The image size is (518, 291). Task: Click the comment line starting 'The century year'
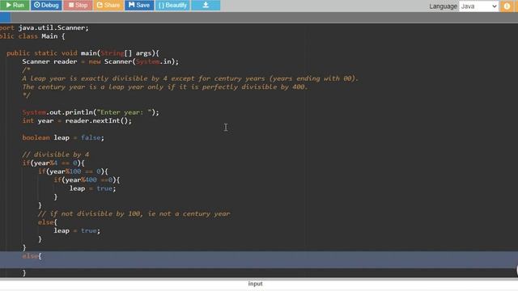[165, 87]
